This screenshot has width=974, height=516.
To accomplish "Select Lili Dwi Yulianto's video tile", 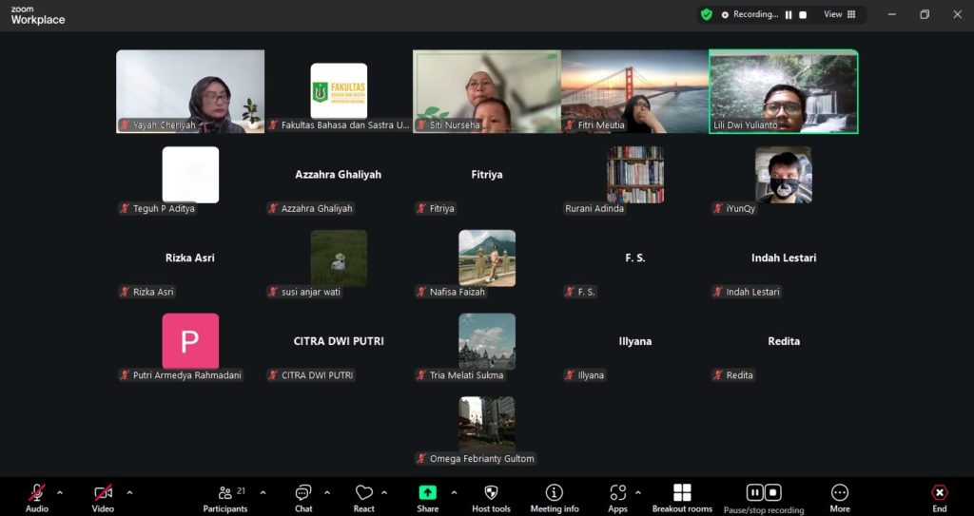I will coord(783,91).
